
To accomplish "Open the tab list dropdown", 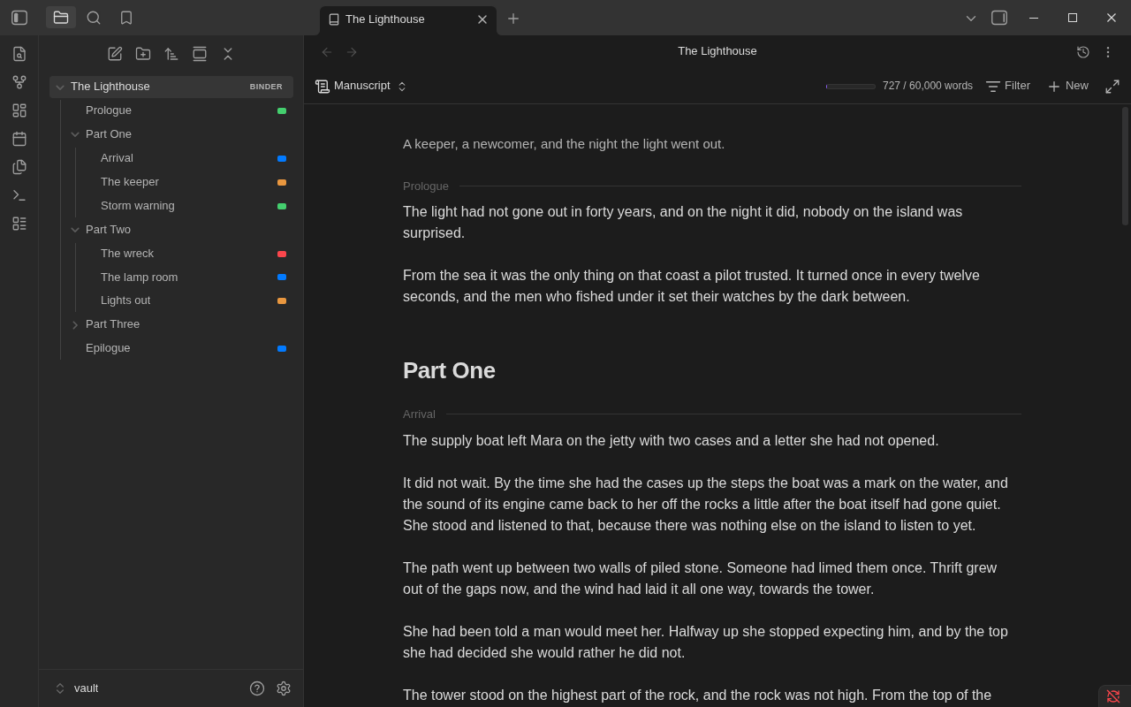I will [x=971, y=18].
